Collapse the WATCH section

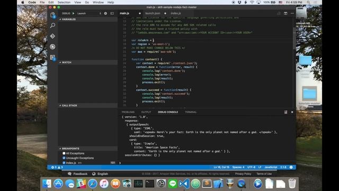pos(88,63)
